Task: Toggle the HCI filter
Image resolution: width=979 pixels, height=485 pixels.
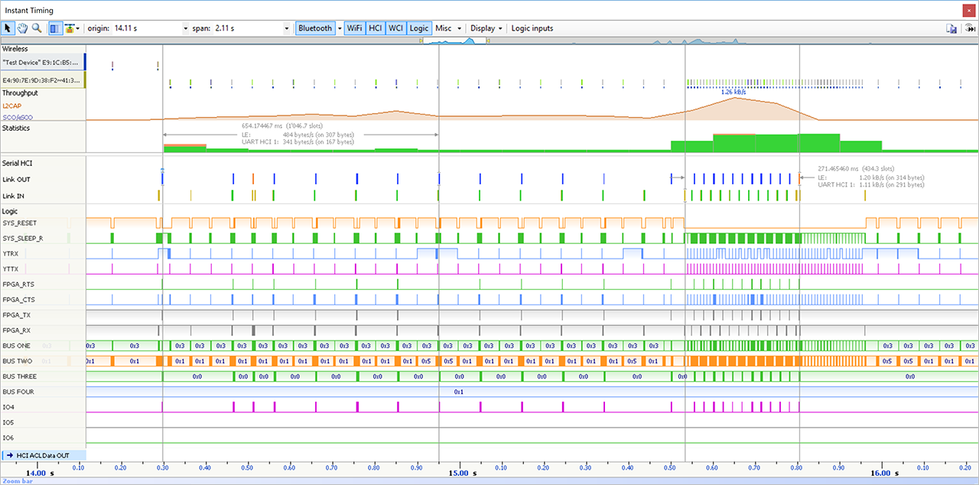Action: (x=375, y=28)
